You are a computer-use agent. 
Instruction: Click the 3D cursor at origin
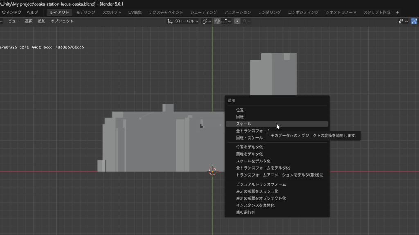tap(212, 171)
